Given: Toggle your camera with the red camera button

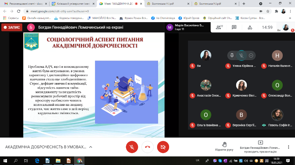Looking at the screenshot, I should (163, 147).
